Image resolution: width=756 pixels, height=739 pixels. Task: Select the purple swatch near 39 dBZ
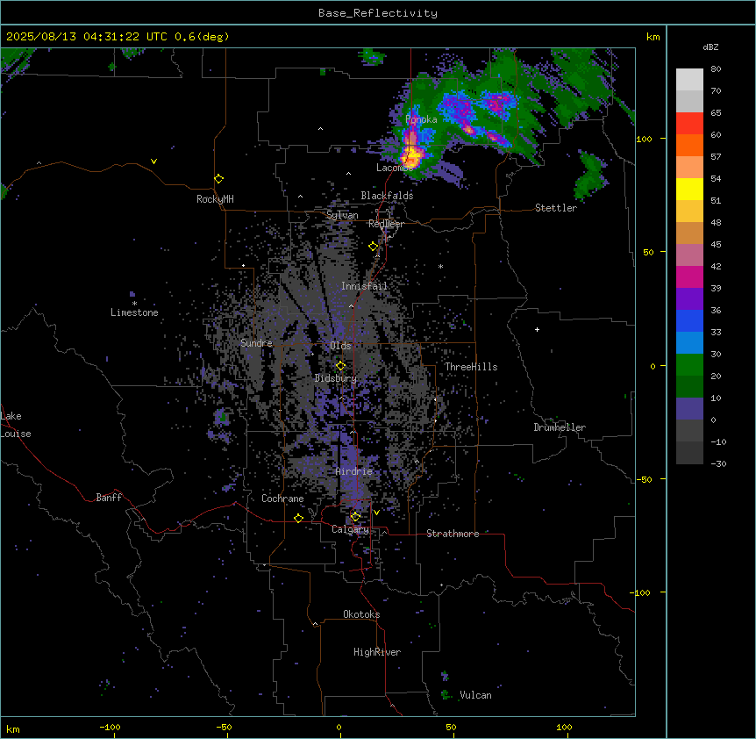coord(689,299)
